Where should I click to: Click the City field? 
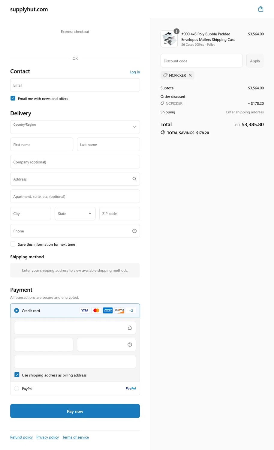31,214
